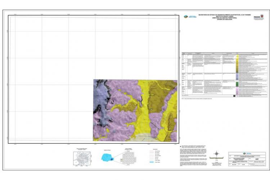Screen dimensions: 270x180
Task: Click the 'SECRETARIA DE ESTADO DO DESENVOLVIMENTO SUSTENTÁVEL' heading
Action: (225, 15)
